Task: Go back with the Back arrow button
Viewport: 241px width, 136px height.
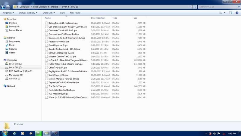Action: coord(3,7)
